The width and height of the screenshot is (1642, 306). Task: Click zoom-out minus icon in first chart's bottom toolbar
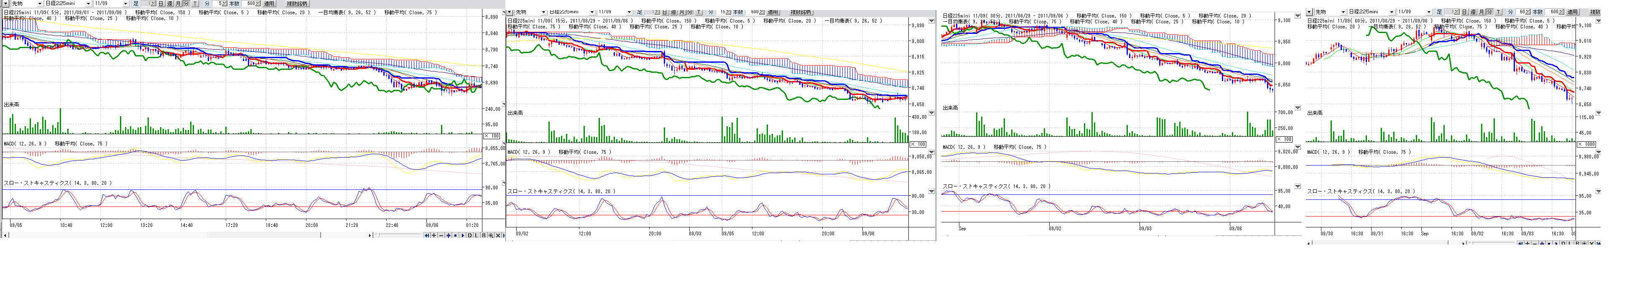[441, 235]
